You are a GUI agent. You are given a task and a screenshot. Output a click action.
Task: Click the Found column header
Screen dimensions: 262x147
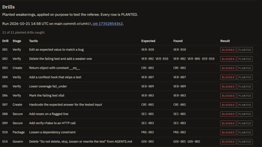click(x=178, y=41)
